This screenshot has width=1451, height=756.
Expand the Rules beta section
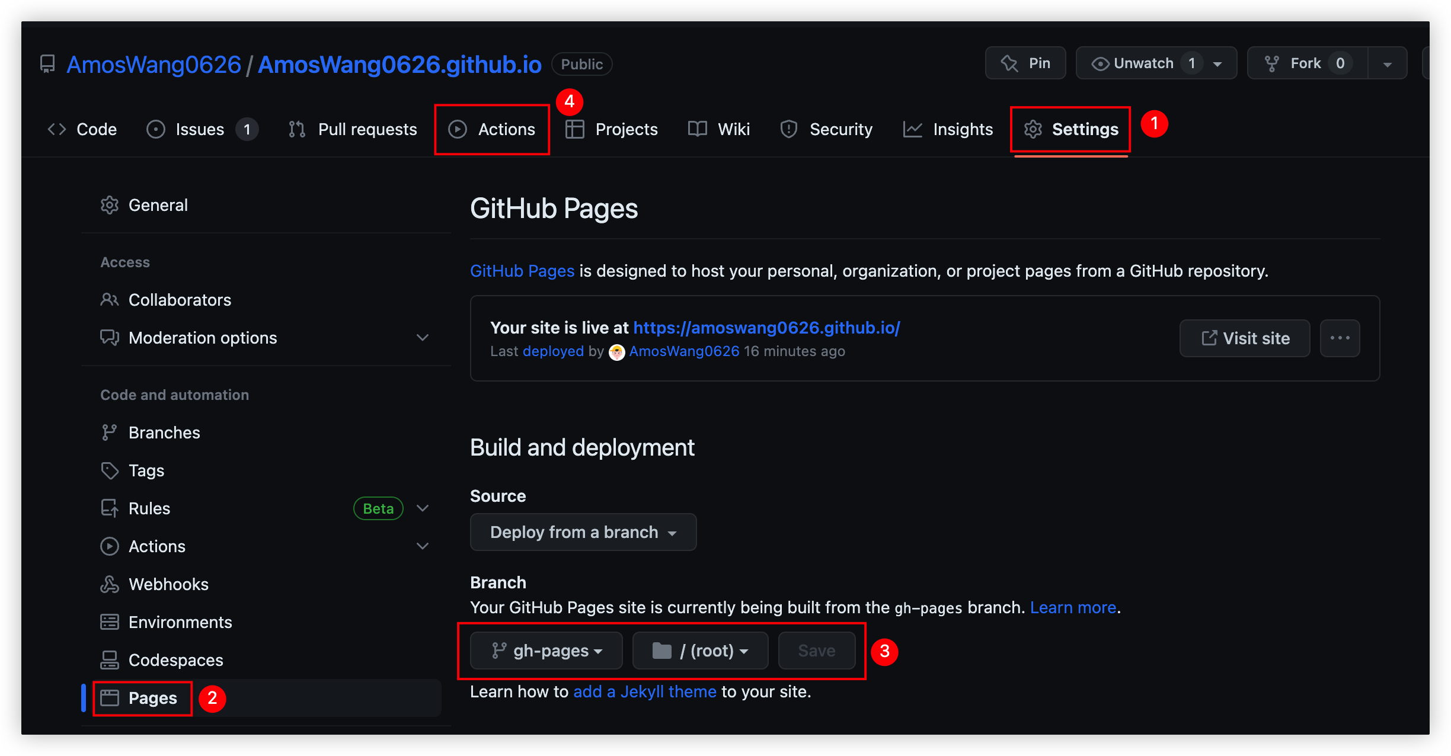coord(422,508)
